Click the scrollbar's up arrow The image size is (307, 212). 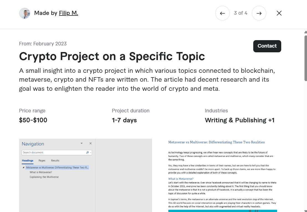(306, 32)
